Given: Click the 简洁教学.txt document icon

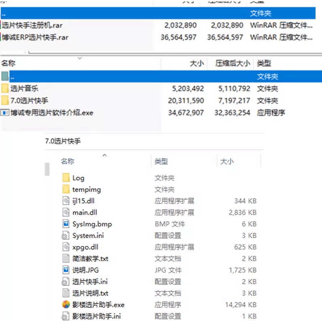Looking at the screenshot, I should (66, 259).
